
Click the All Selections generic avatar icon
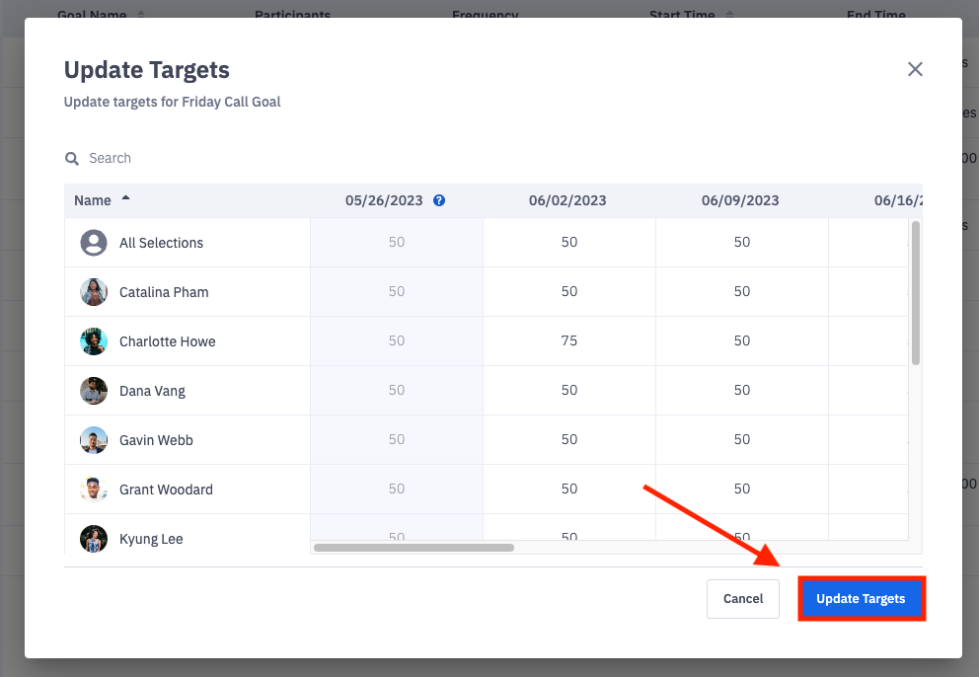click(x=93, y=242)
